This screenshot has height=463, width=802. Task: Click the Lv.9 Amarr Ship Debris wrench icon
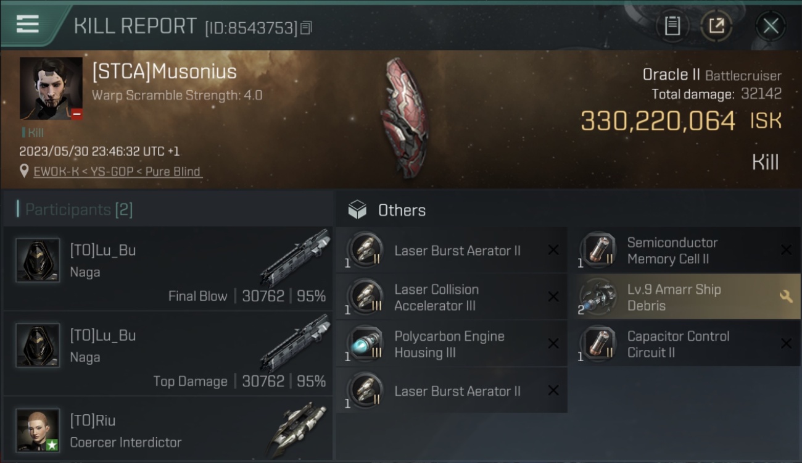786,297
